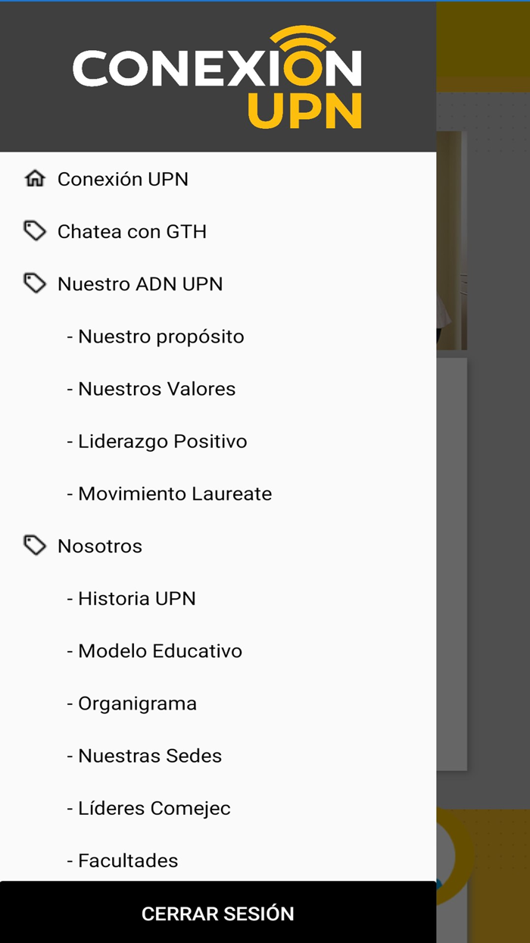Viewport: 530px width, 943px height.
Task: Open the Chatea con GTH menu item
Action: point(132,231)
